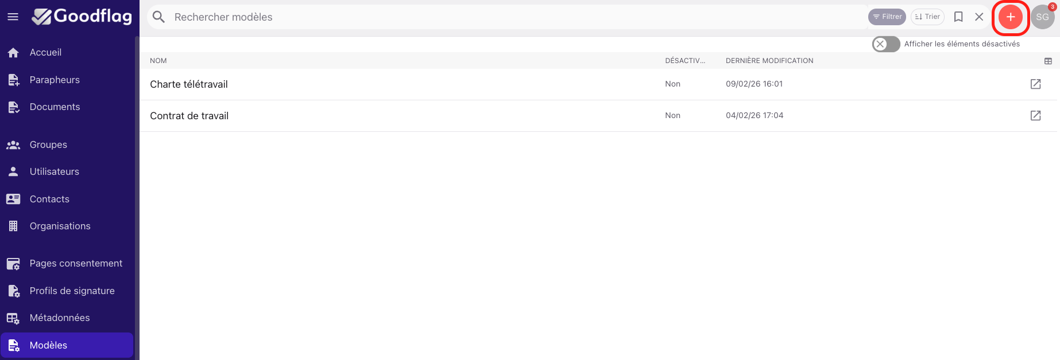The image size is (1060, 360).
Task: Open Contrat de travail via its external link icon
Action: pyautogui.click(x=1035, y=116)
